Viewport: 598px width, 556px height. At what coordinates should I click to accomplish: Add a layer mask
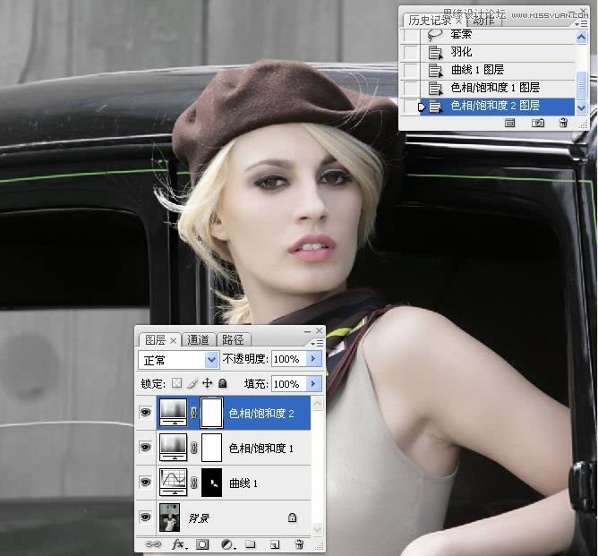(202, 543)
